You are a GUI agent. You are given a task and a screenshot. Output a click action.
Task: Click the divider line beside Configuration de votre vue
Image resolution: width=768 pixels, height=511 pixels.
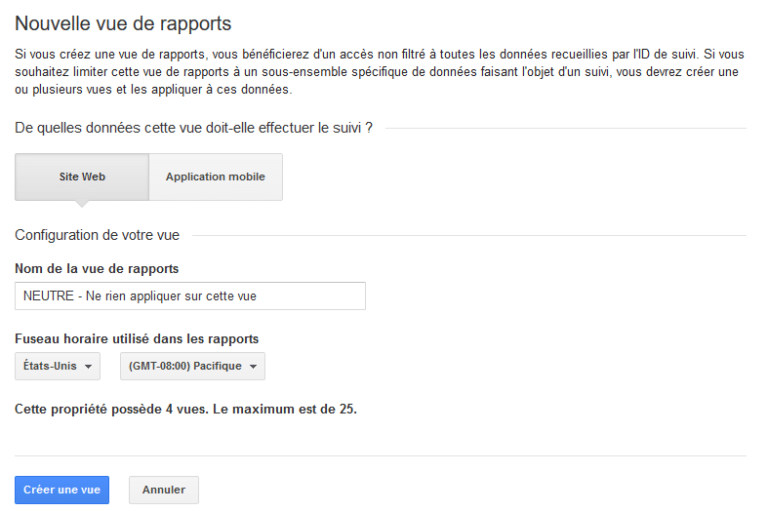[x=469, y=235]
